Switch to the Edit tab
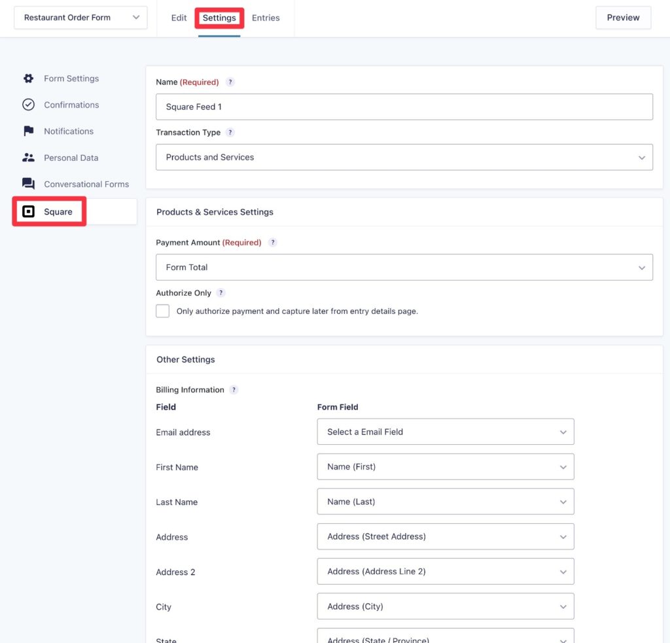670x643 pixels. [x=178, y=18]
